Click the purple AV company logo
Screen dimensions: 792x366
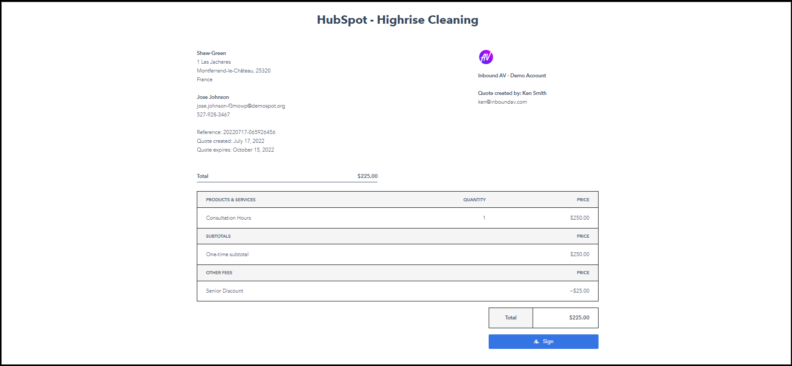coord(486,57)
